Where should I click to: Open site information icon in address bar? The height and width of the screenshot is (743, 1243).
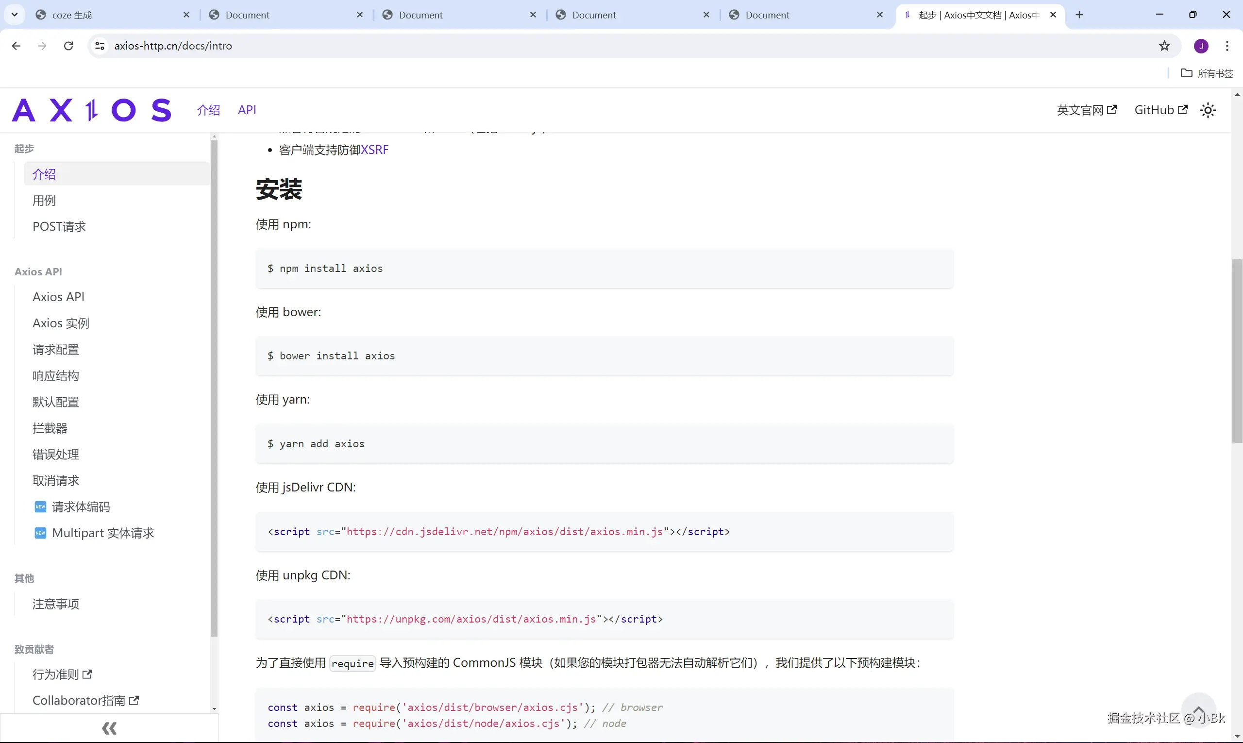click(100, 46)
